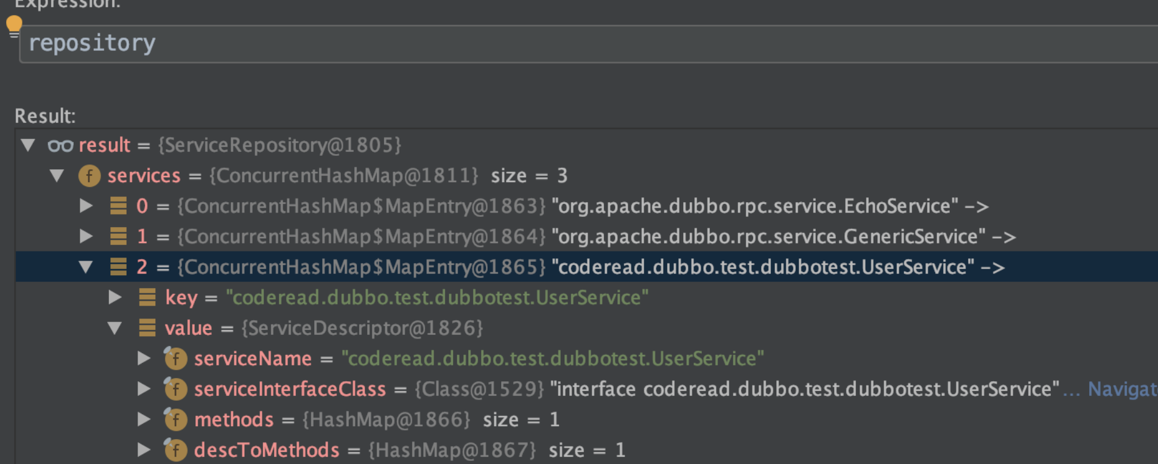Click the icon beside key
Screen dimensions: 1158x464
[x=147, y=297]
